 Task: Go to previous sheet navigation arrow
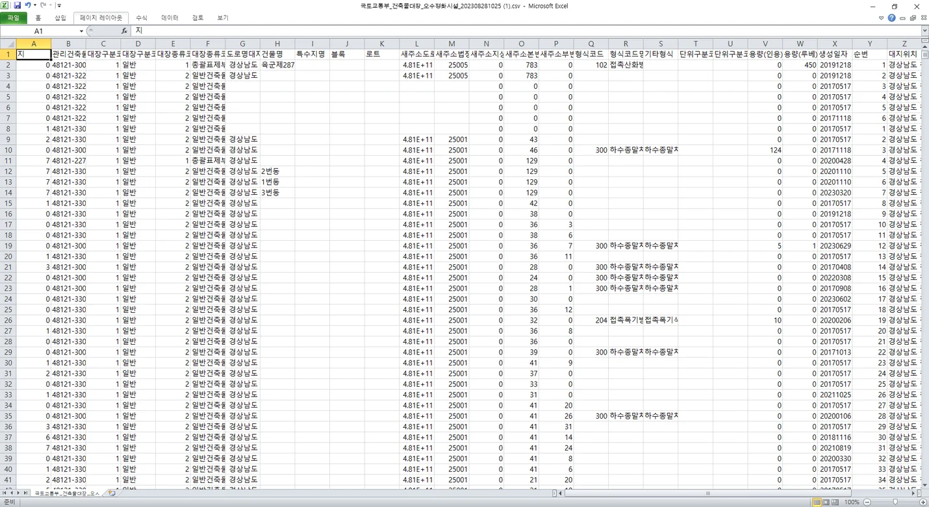click(12, 493)
